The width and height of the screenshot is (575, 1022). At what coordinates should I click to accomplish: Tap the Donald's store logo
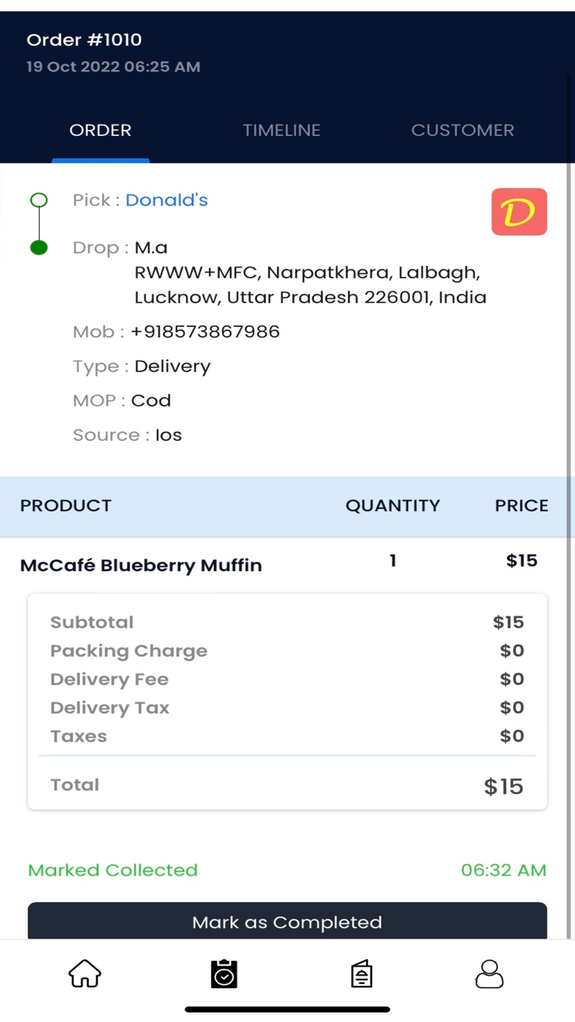tap(519, 212)
